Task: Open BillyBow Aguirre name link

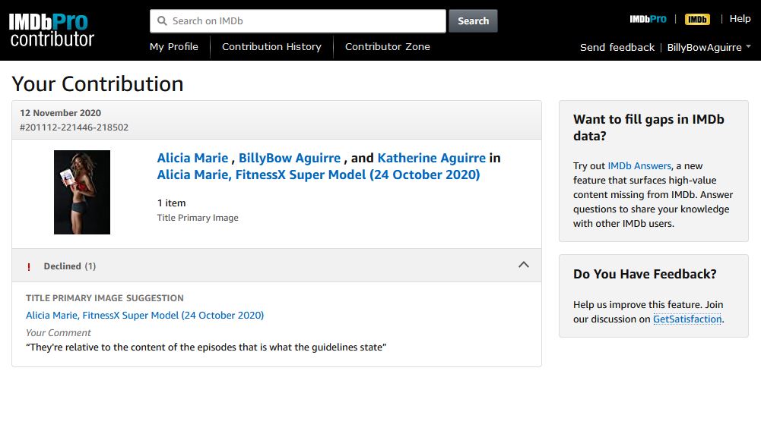Action: (290, 158)
